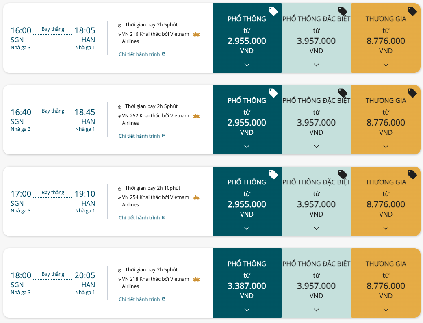Image resolution: width=423 pixels, height=323 pixels.
Task: Expand Phổ Thông fare chevron for 16:00 flight
Action: [x=247, y=65]
